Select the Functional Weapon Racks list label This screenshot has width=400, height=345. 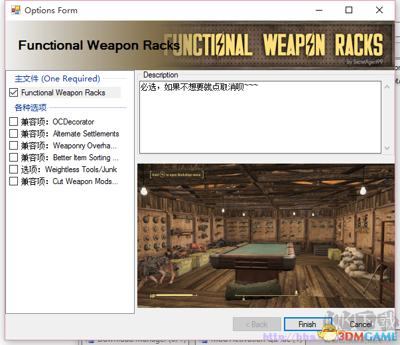(x=63, y=93)
